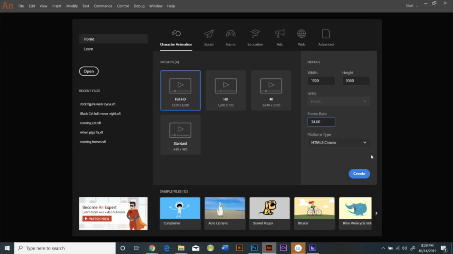This screenshot has width=453, height=254.
Task: Open recent file when pigs fly.xfl
Action: pyautogui.click(x=92, y=132)
